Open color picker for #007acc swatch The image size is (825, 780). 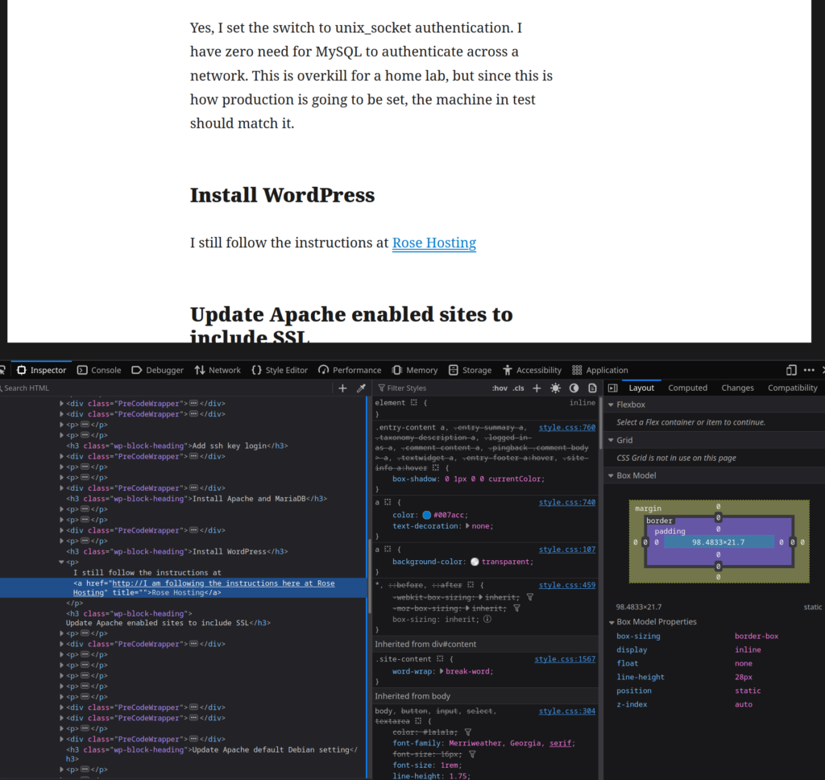[427, 515]
